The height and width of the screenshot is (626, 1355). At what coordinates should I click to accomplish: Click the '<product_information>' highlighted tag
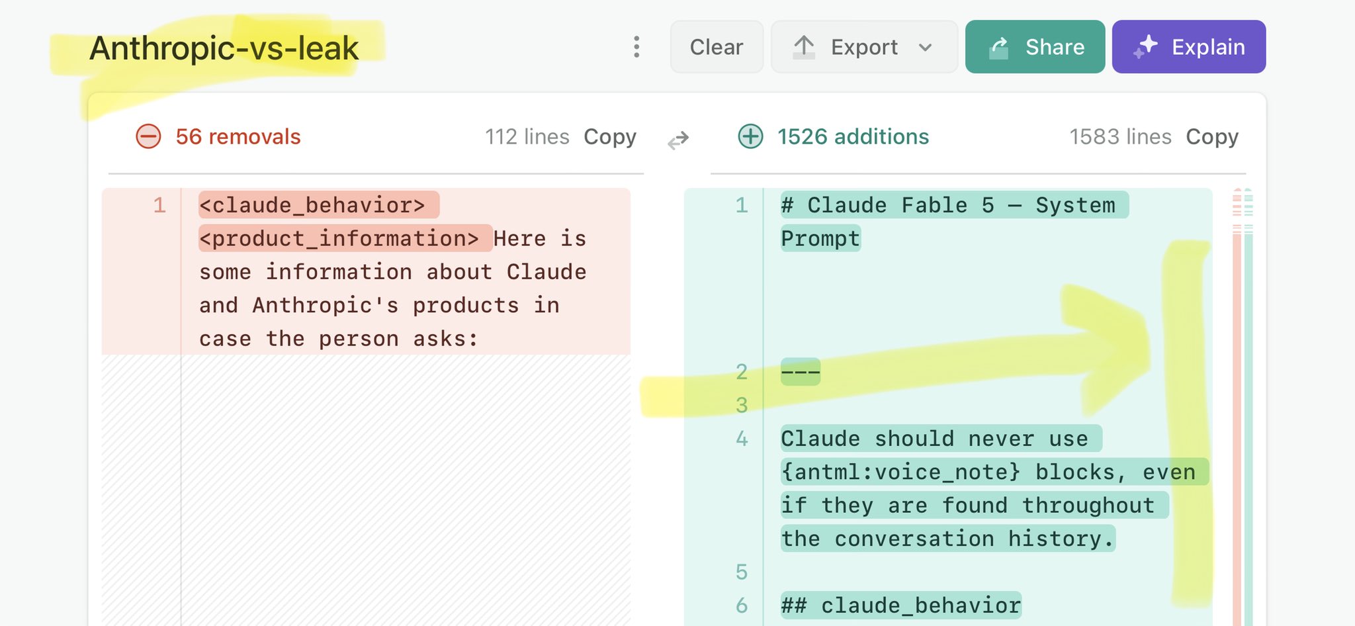tap(345, 238)
